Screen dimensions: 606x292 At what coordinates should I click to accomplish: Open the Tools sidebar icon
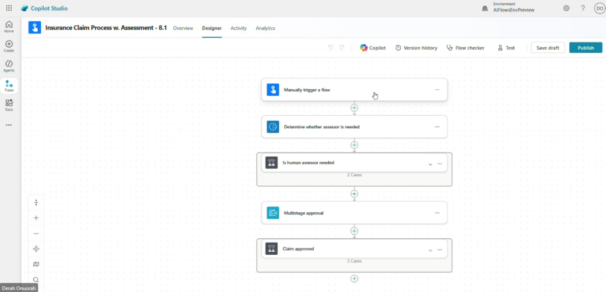click(9, 105)
